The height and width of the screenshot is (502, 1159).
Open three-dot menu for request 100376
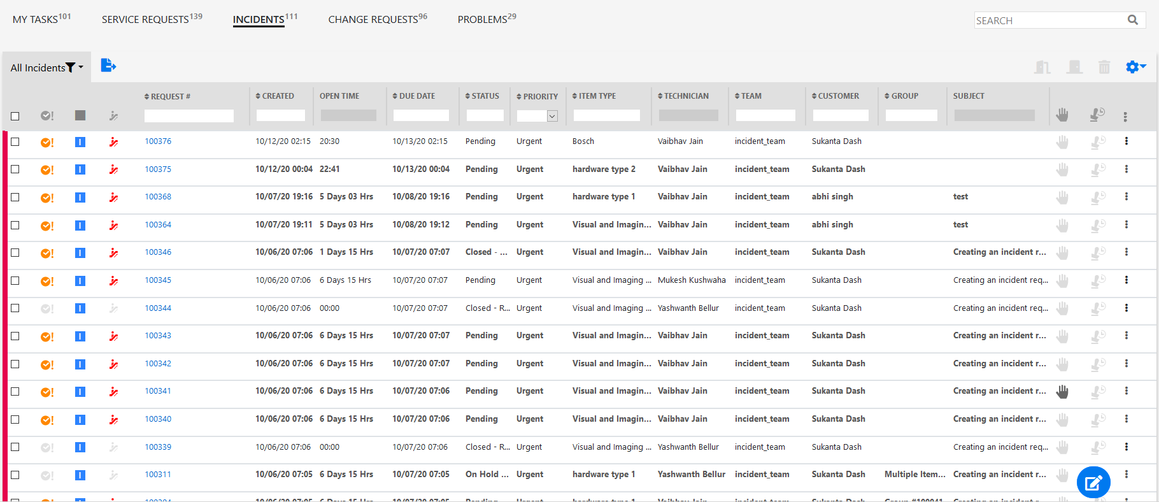pyautogui.click(x=1127, y=141)
